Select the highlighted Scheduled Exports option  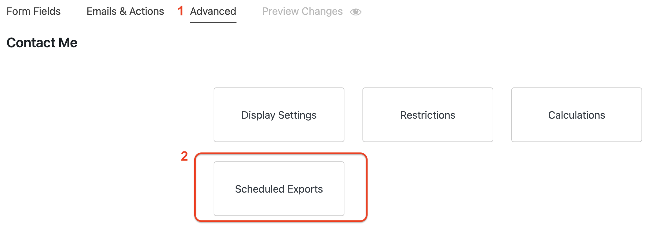coord(279,189)
